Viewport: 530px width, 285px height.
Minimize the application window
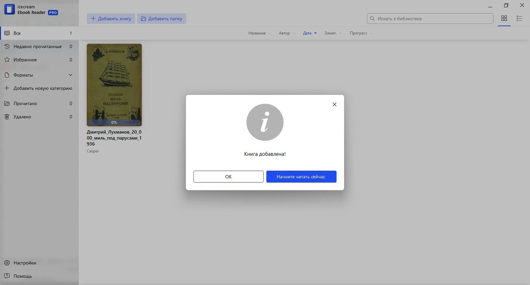491,6
